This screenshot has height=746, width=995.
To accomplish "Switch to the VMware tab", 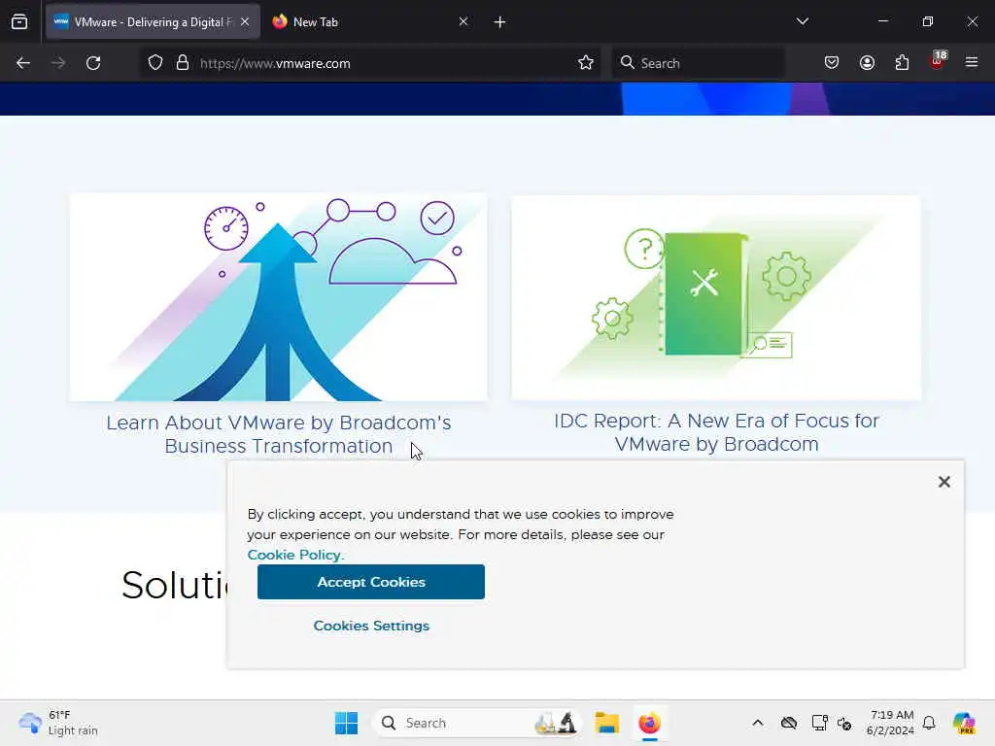I will tap(153, 21).
